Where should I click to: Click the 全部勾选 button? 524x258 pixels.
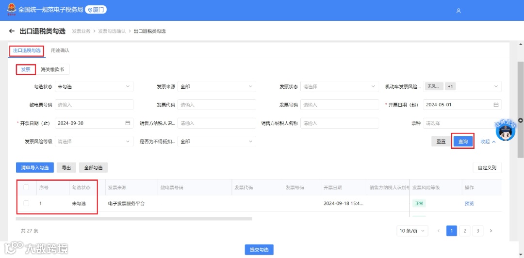[93, 168]
